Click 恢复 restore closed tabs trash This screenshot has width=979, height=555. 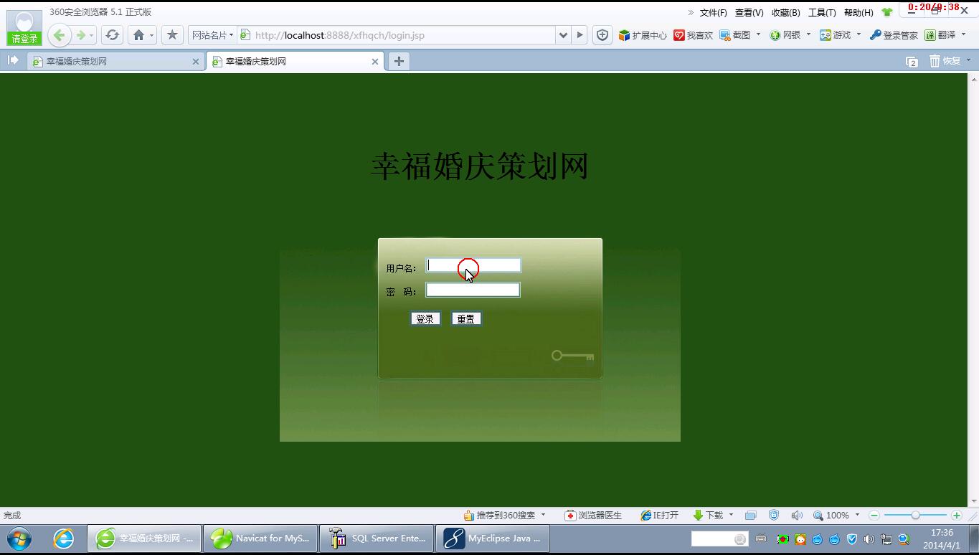[x=945, y=61]
